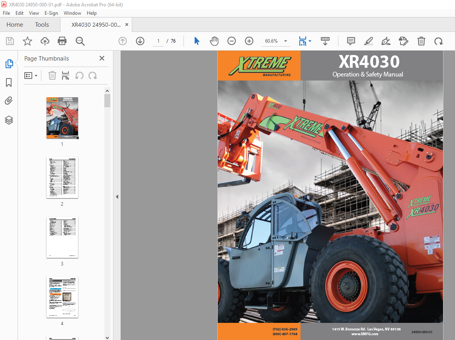
Task: Open the File menu
Action: pyautogui.click(x=6, y=13)
